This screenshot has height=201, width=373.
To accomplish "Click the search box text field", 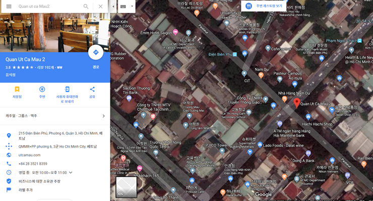I will tap(49, 7).
